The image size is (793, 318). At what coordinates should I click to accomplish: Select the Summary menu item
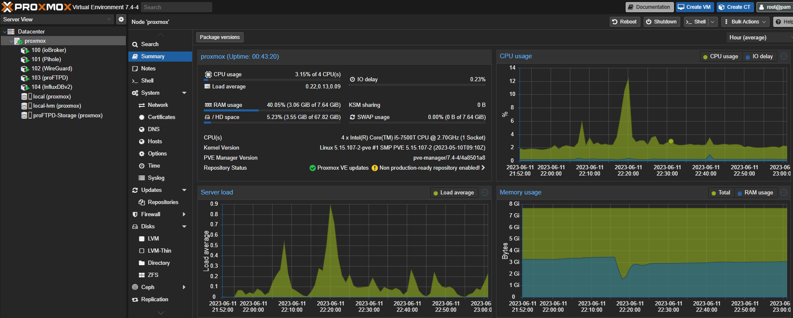pyautogui.click(x=160, y=57)
